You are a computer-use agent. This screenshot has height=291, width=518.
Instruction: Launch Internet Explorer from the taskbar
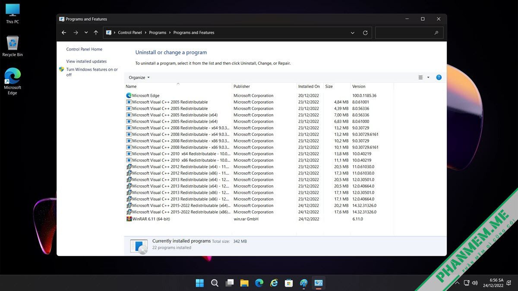(x=274, y=283)
